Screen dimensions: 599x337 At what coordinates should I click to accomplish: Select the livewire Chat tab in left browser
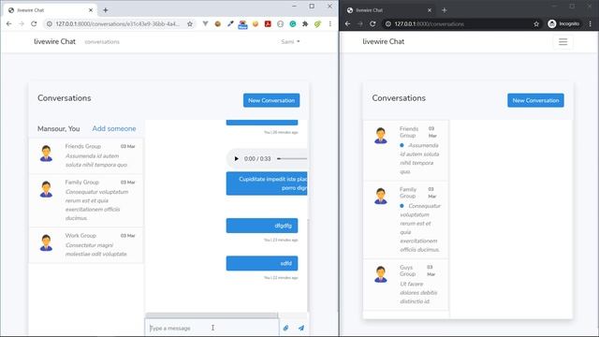(50, 10)
